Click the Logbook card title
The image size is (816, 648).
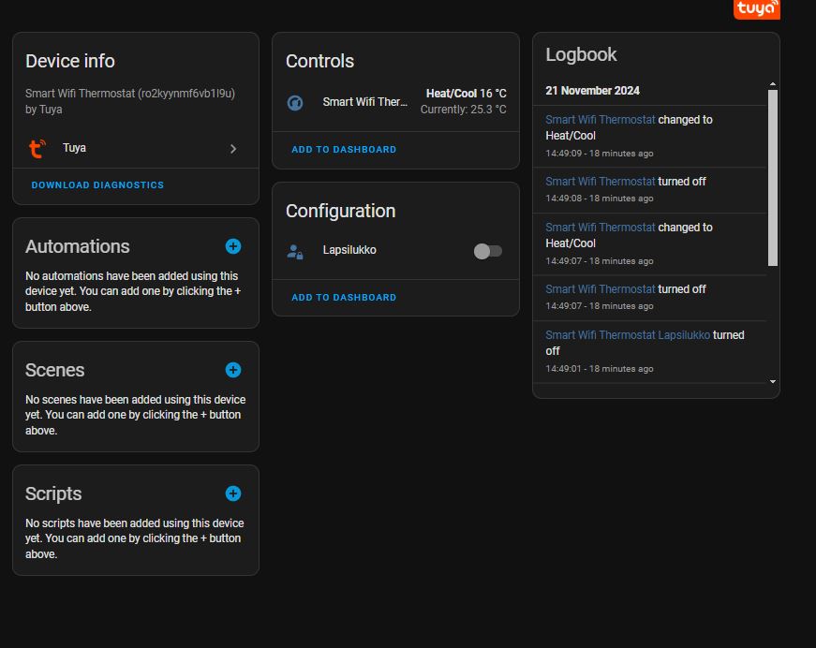(x=581, y=54)
